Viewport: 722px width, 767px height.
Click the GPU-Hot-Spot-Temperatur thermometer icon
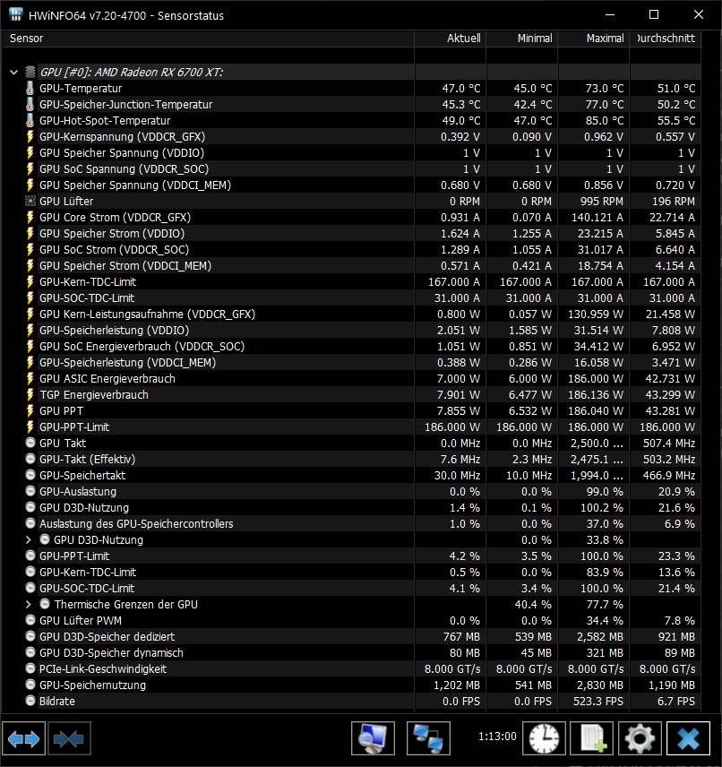coord(30,121)
